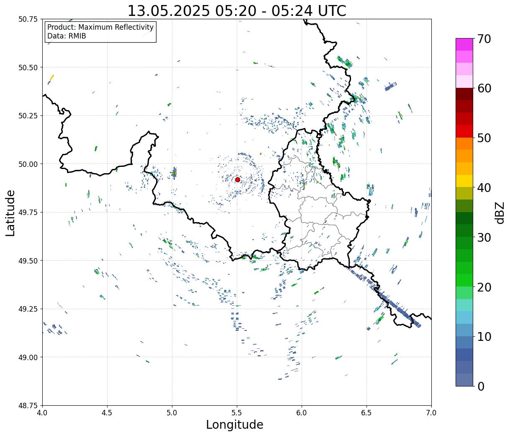The image size is (510, 435).
Task: Select the yellow 40 dBZ colorbar swatch
Action: click(464, 181)
